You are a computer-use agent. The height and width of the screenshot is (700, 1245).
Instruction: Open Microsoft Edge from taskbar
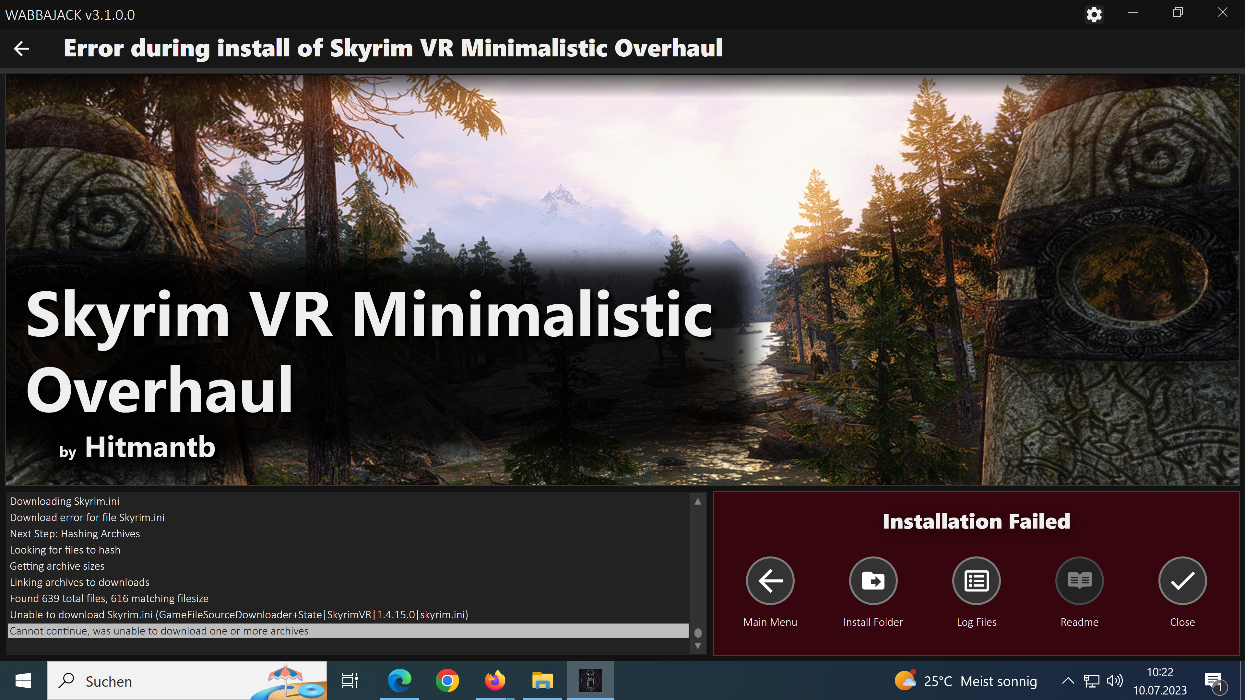click(x=400, y=681)
